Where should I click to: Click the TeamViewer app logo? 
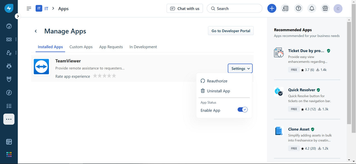tap(41, 67)
